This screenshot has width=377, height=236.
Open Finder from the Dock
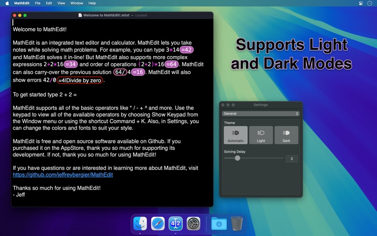(x=140, y=224)
